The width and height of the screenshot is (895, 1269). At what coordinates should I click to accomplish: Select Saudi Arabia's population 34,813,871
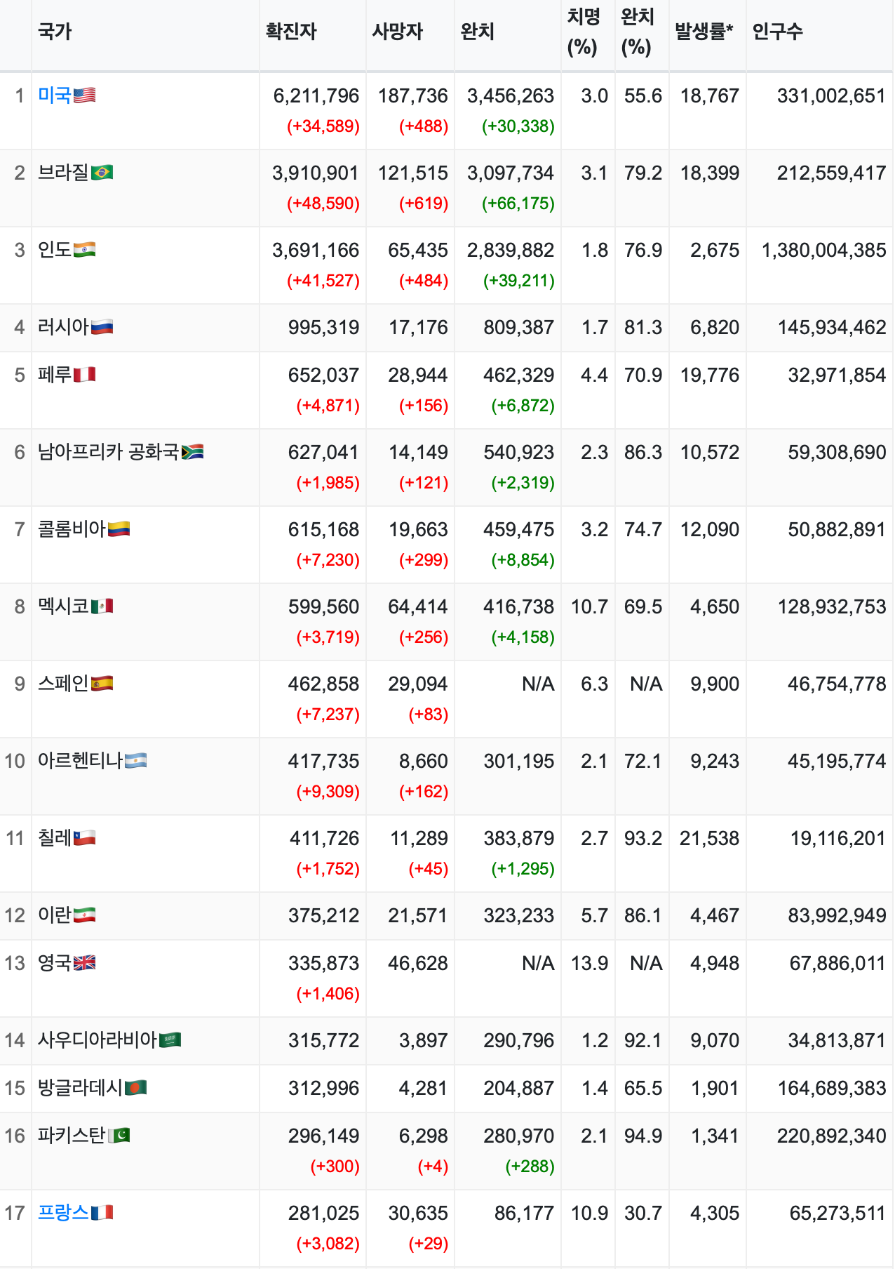(837, 1040)
